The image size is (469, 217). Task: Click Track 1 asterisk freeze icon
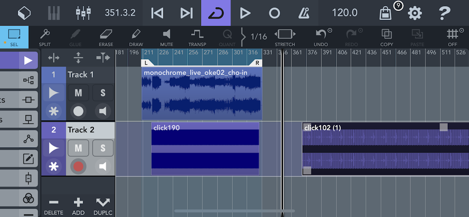tap(53, 111)
